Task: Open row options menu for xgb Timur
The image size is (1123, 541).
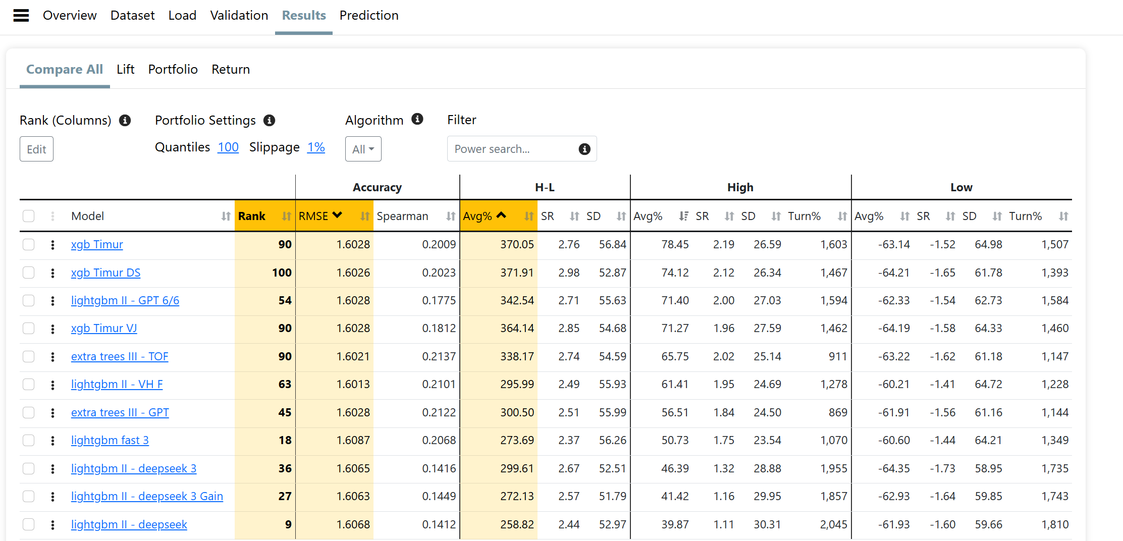Action: click(52, 245)
